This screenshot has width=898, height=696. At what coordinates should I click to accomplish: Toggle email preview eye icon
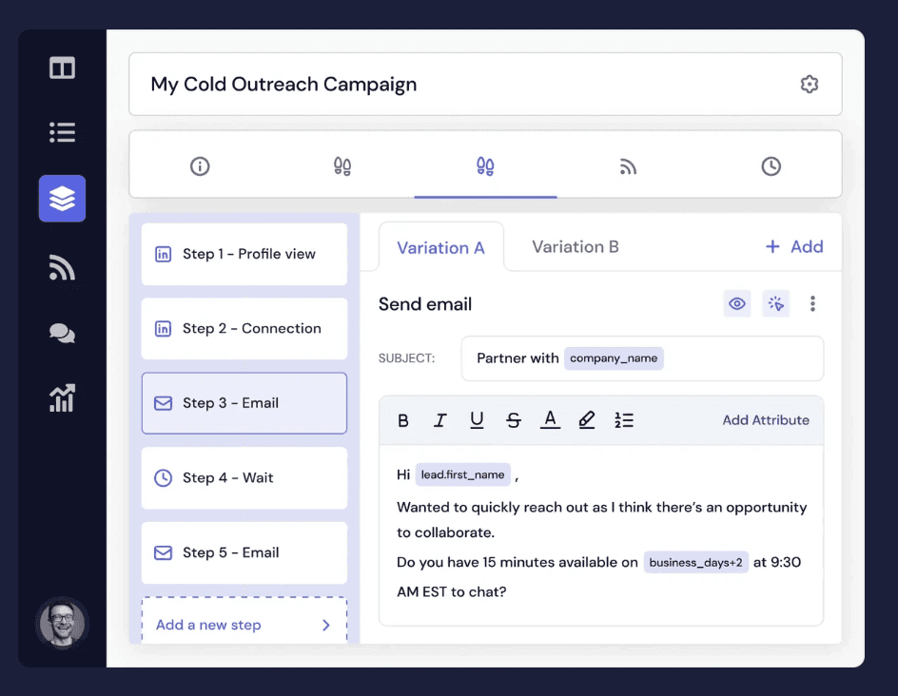click(737, 303)
